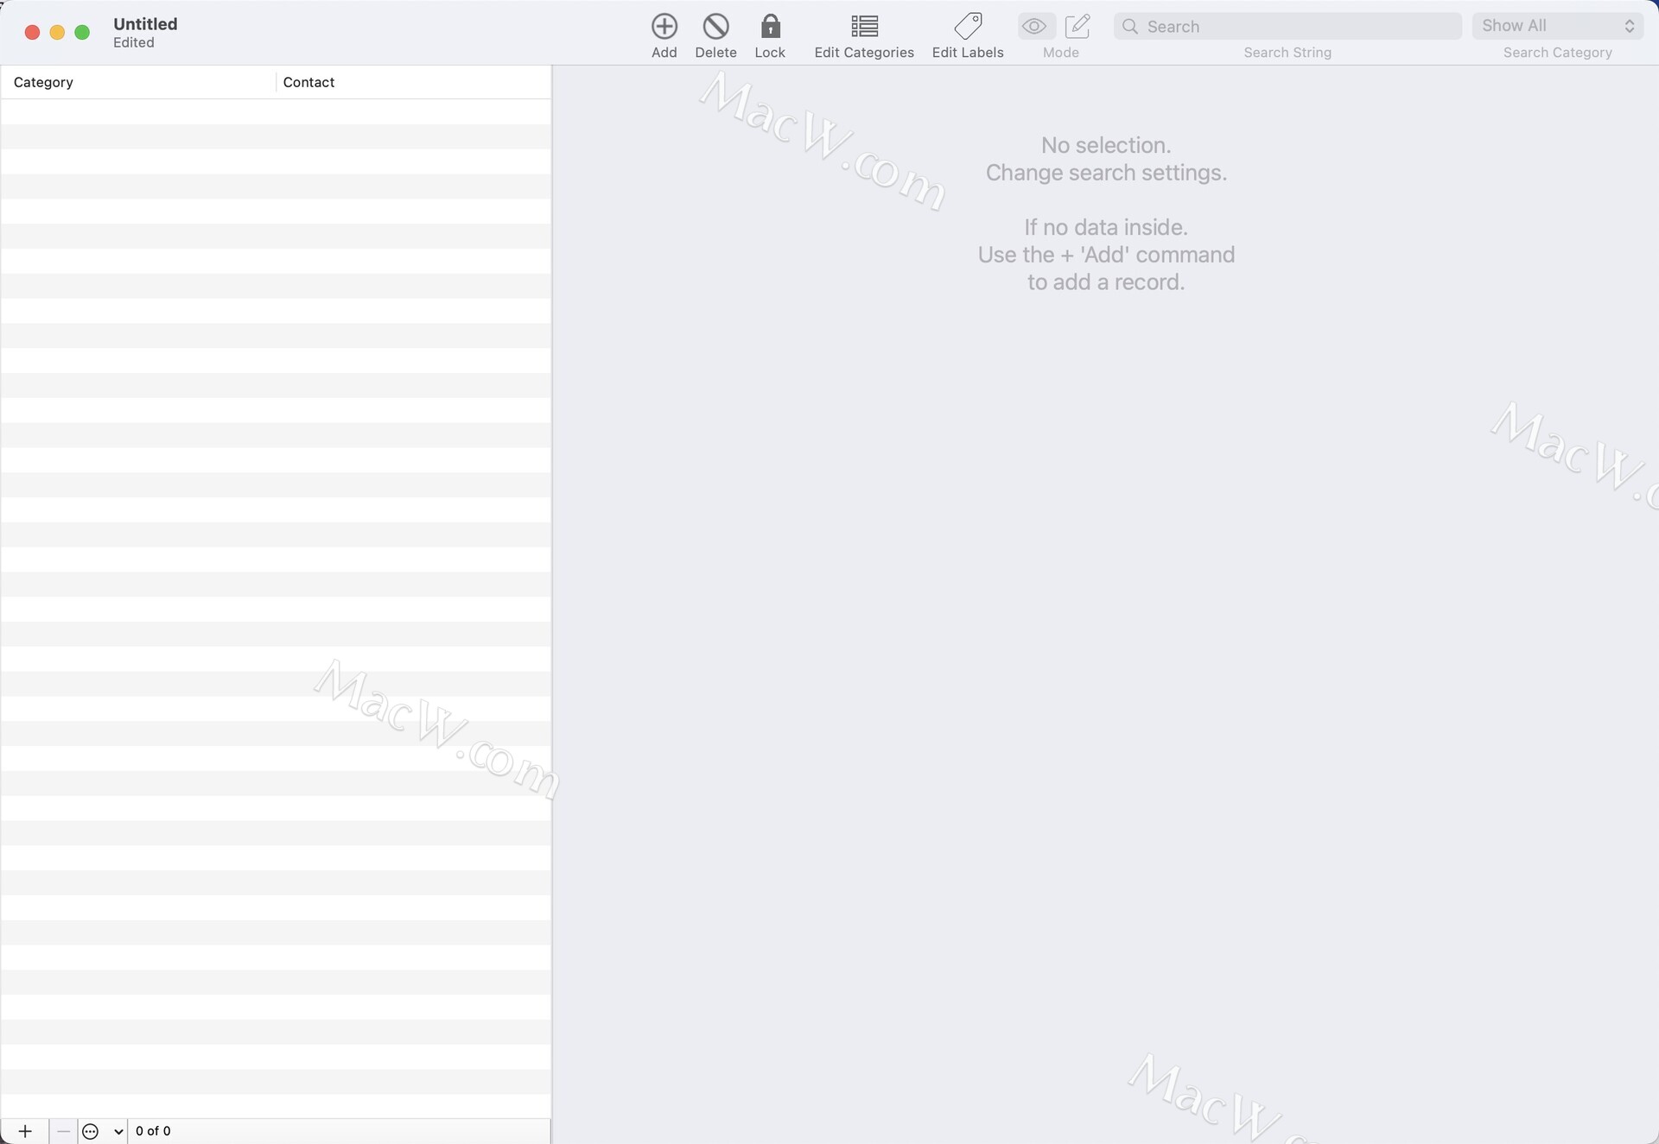Image resolution: width=1659 pixels, height=1144 pixels.
Task: Open Edit Categories from the toolbar
Action: point(864,27)
